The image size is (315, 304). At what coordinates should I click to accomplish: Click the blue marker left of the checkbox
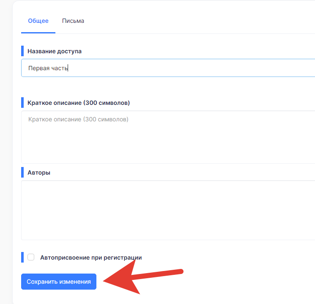pyautogui.click(x=22, y=257)
